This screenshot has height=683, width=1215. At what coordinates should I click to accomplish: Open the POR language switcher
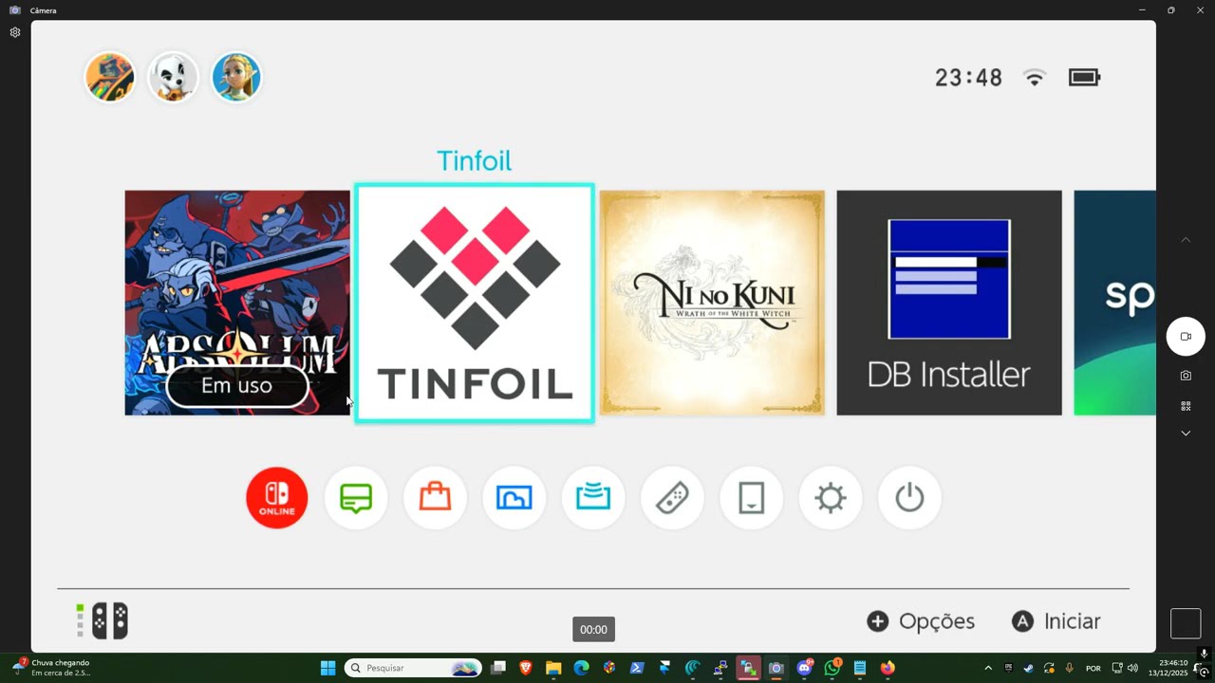tap(1093, 668)
